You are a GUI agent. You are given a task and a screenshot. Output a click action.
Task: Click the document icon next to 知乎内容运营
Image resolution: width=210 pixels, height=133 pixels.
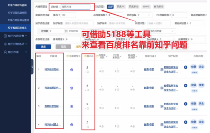pyautogui.click(x=5, y=36)
